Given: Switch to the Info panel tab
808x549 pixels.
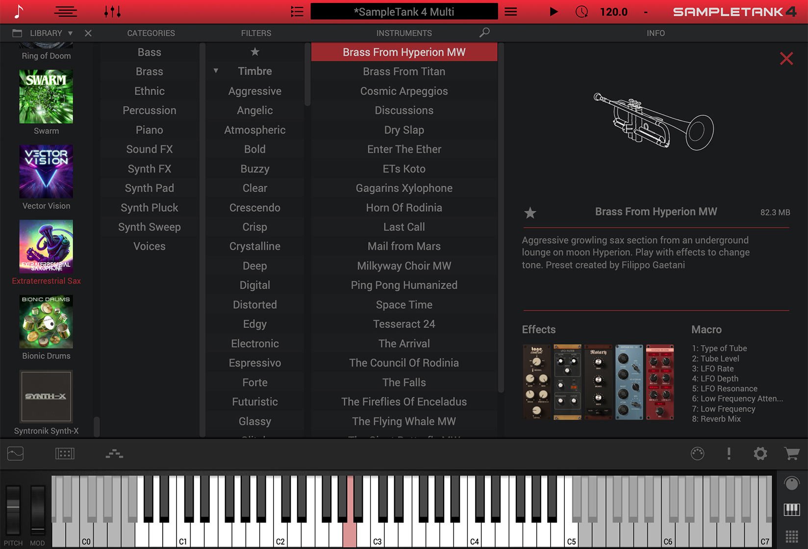Looking at the screenshot, I should [656, 33].
